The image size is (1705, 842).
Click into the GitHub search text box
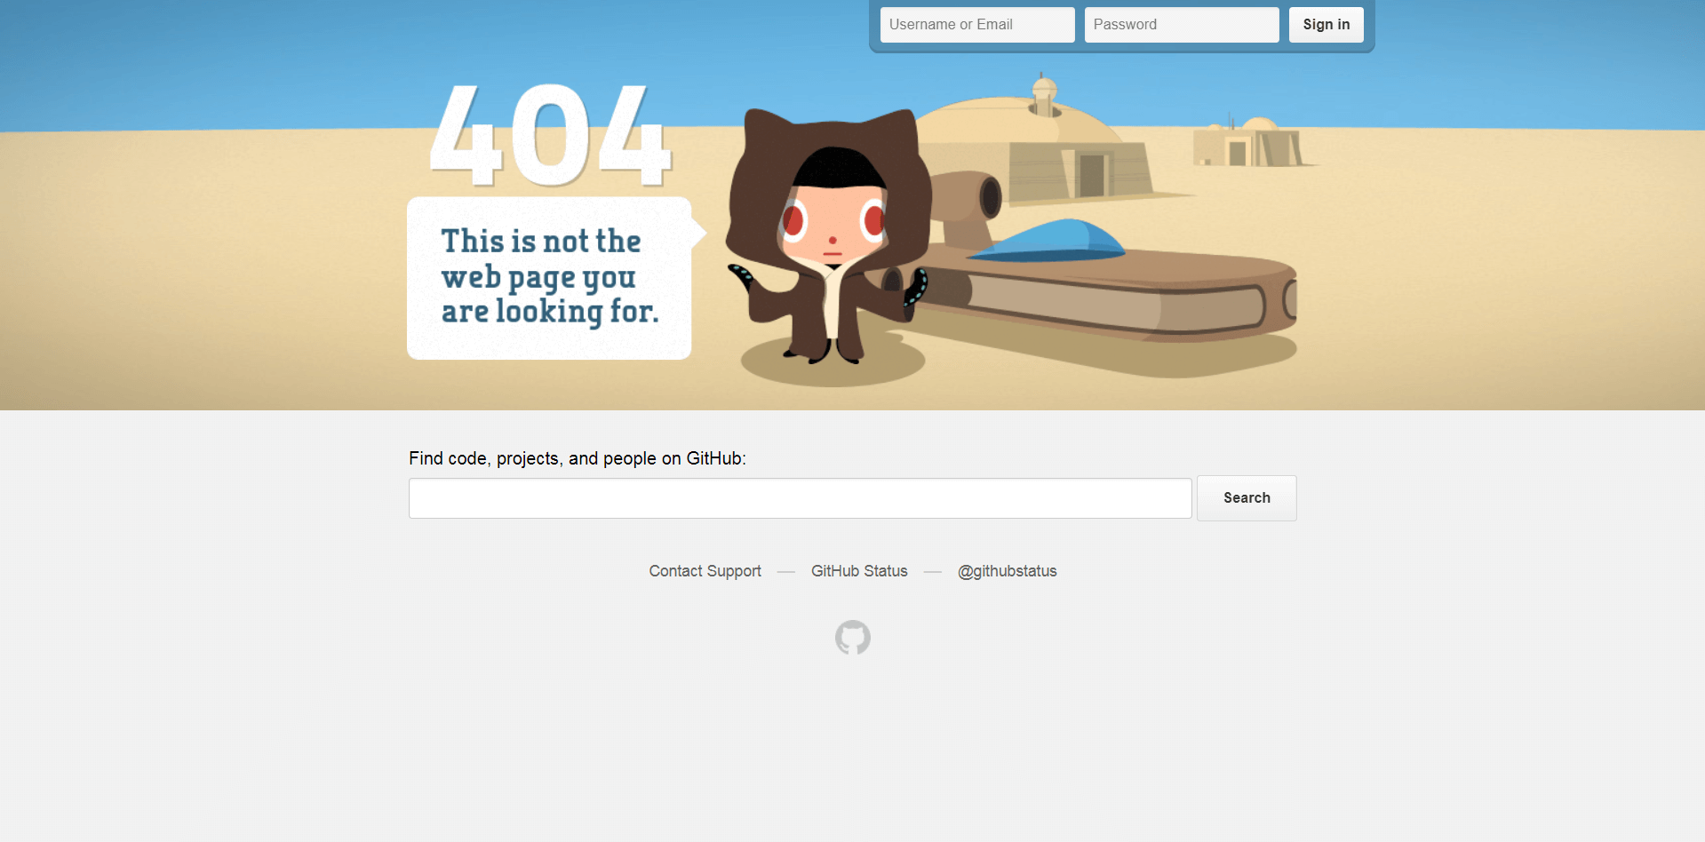[x=800, y=498]
